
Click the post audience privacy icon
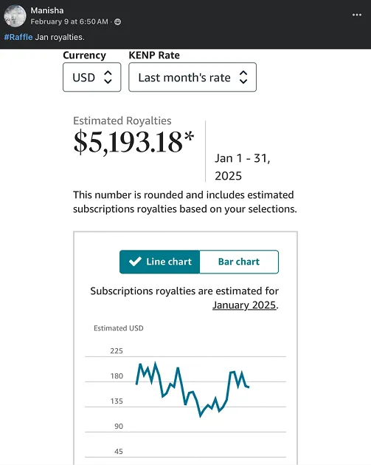point(117,21)
